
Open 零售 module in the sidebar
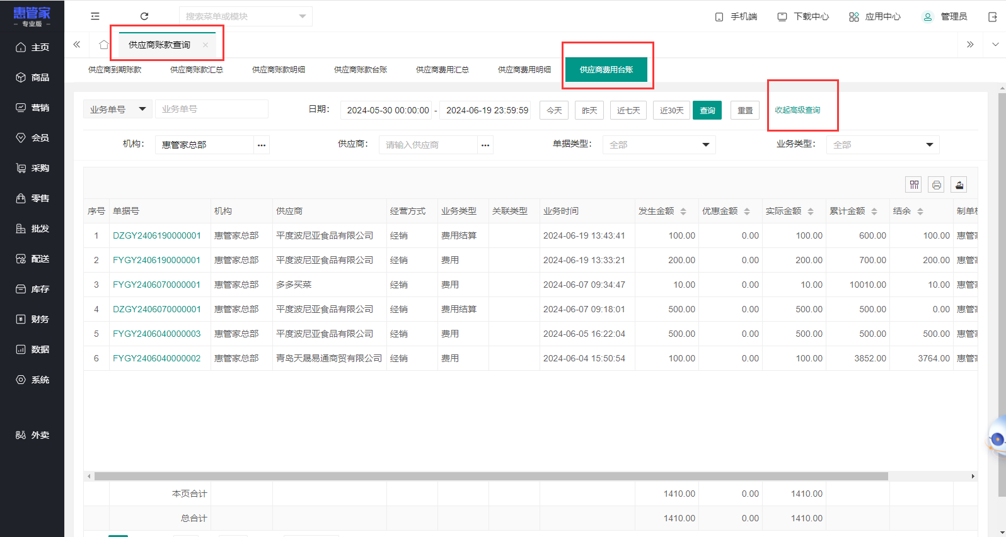coord(32,198)
